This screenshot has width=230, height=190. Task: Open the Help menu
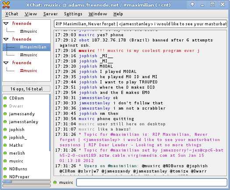click(x=118, y=14)
